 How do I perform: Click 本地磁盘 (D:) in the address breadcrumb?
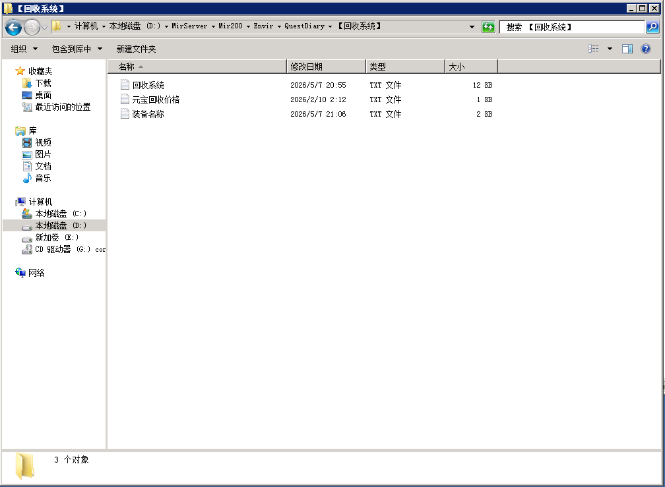click(x=135, y=26)
